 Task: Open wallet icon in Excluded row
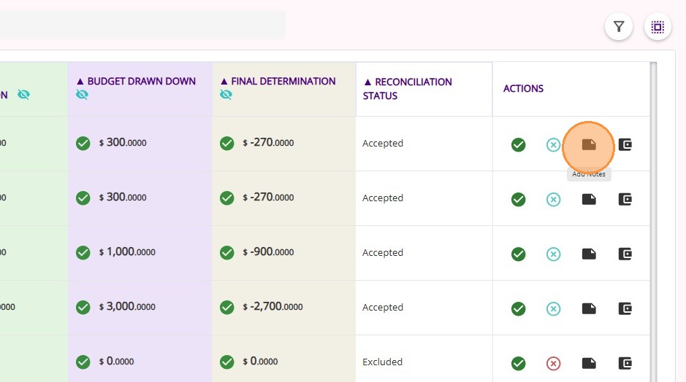click(625, 363)
